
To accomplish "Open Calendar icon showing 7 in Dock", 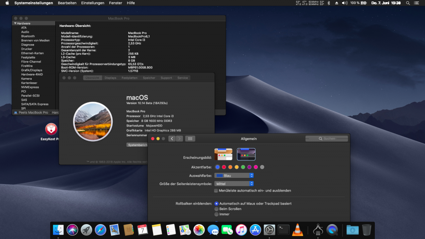I will pos(142,230).
